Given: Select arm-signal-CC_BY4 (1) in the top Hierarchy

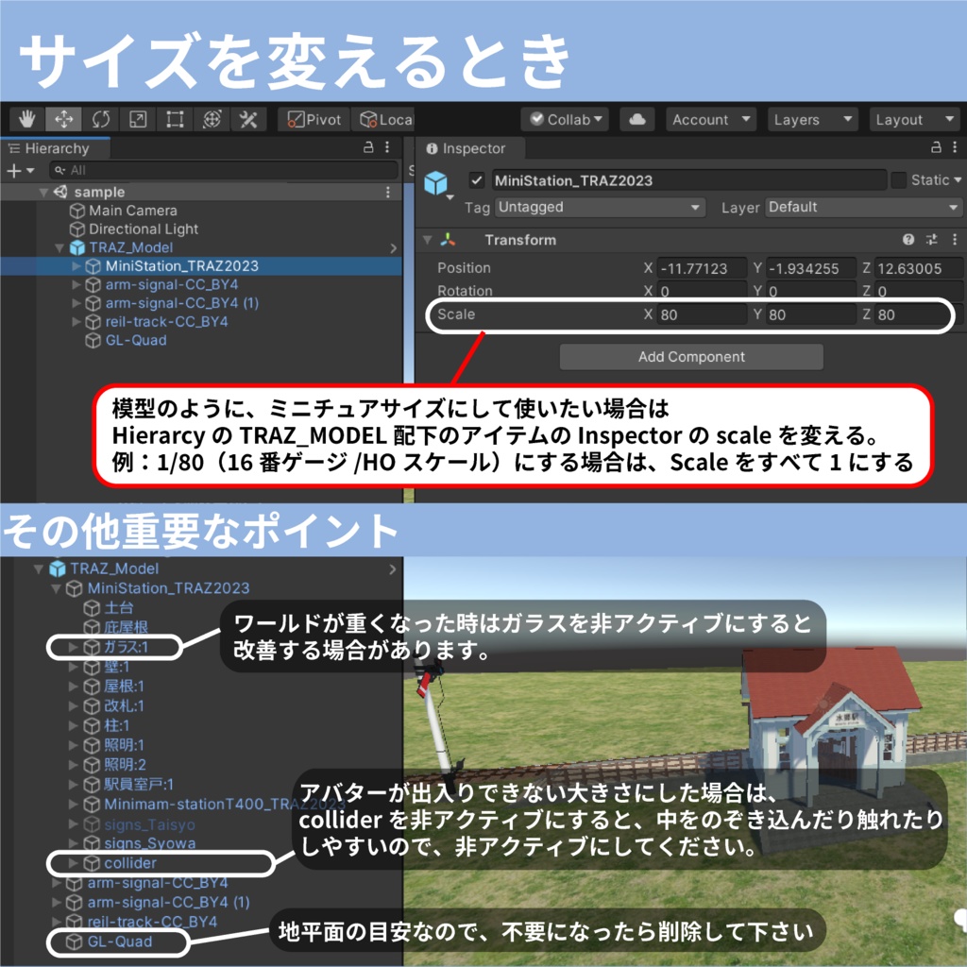Looking at the screenshot, I should point(181,303).
